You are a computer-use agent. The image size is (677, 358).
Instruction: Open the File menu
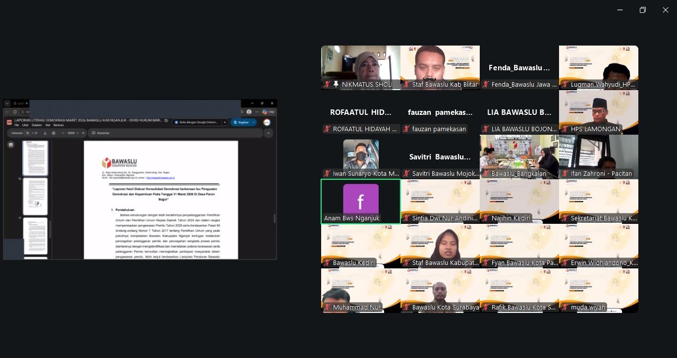(17, 125)
